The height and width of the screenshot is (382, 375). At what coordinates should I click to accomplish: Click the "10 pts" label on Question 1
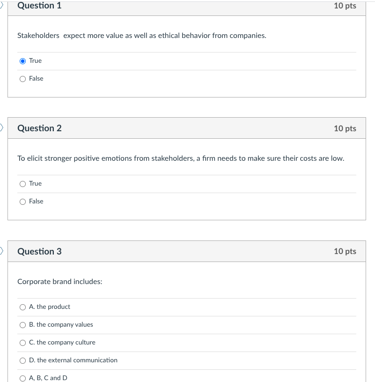[345, 6]
